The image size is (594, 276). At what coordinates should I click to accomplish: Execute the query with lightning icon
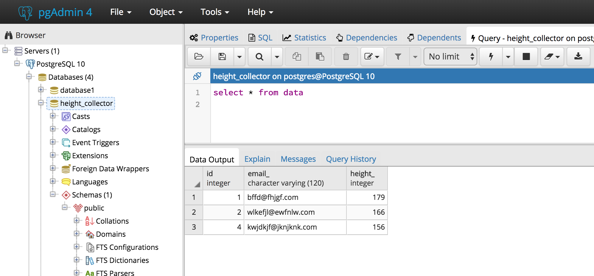tap(491, 57)
